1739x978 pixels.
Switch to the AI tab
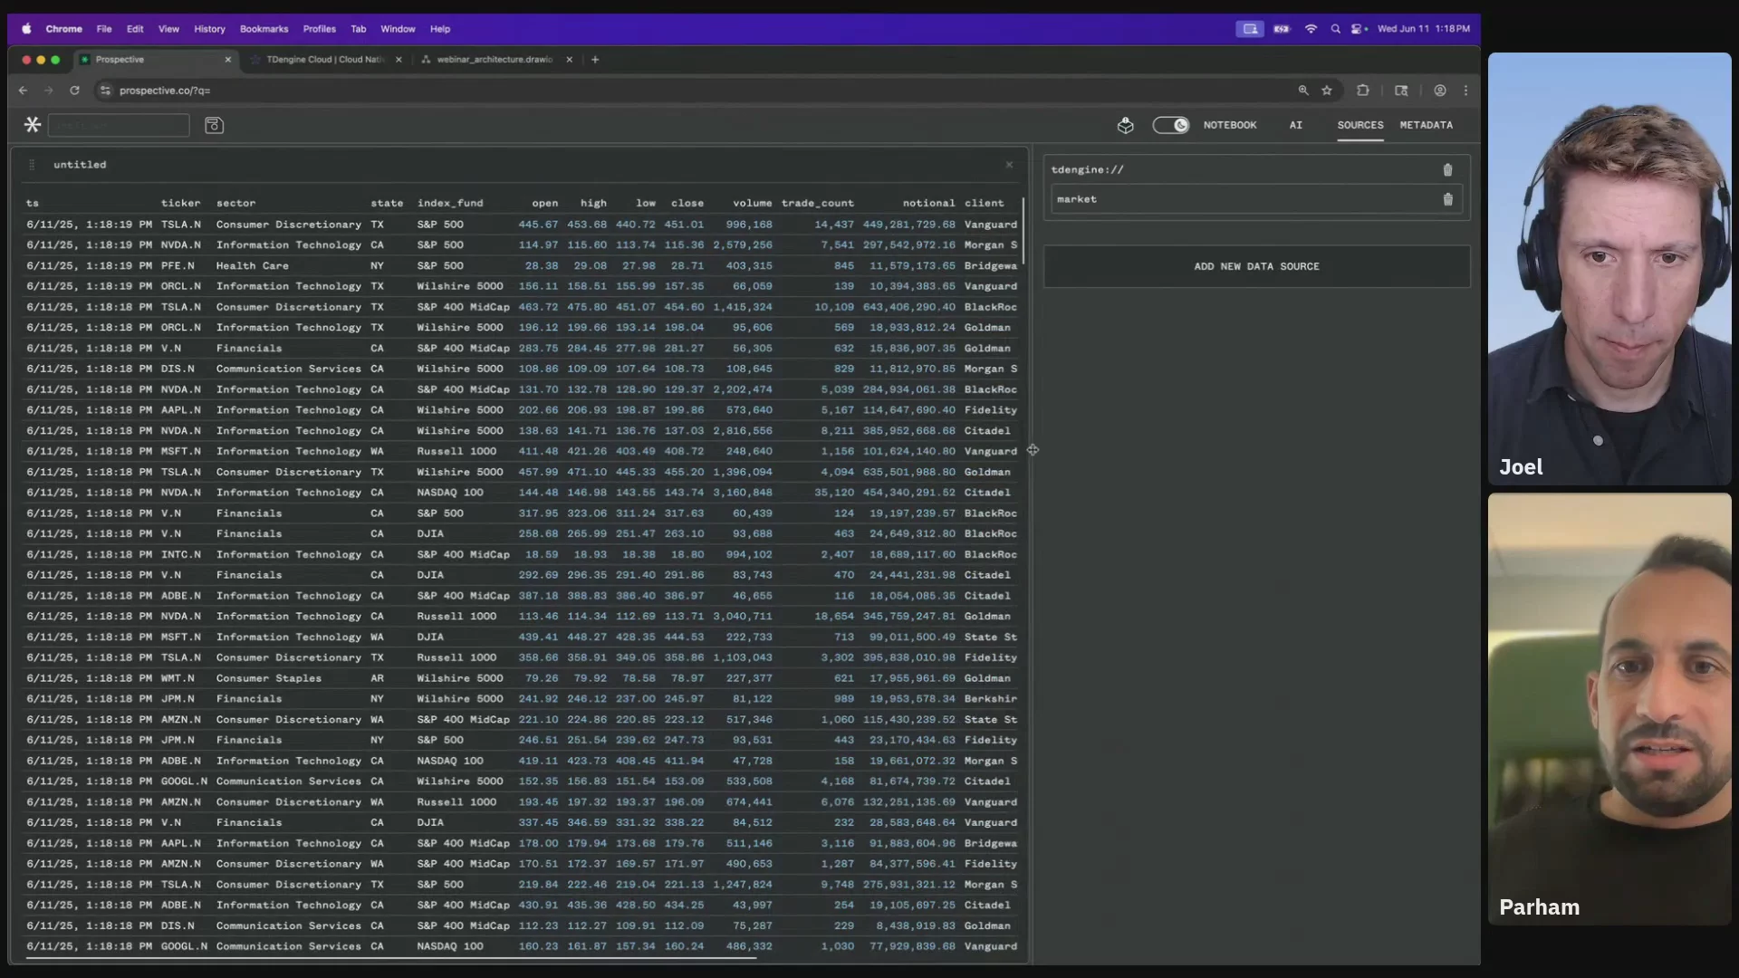tap(1296, 125)
